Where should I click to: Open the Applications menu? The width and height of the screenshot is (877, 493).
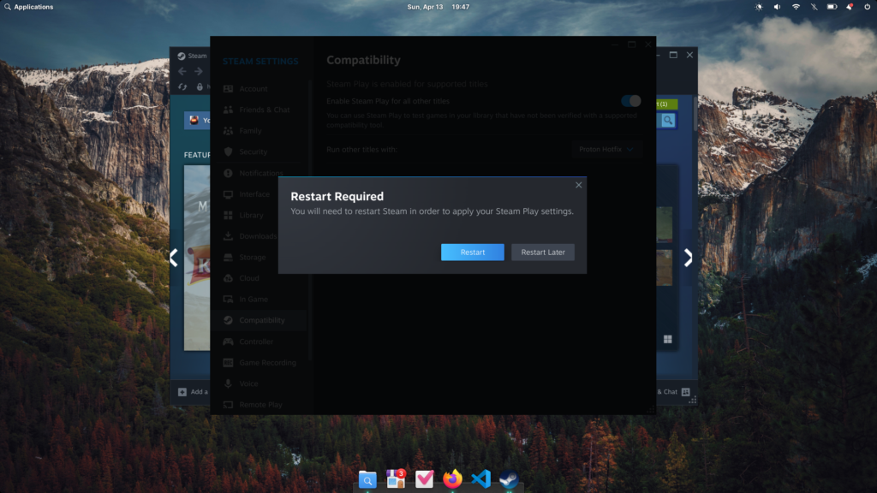(28, 7)
